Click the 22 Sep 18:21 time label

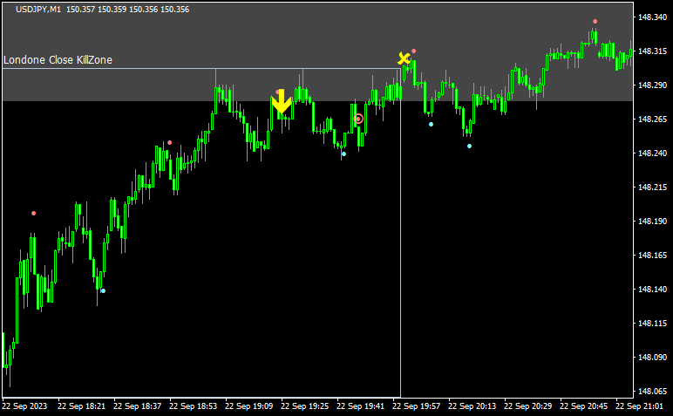click(x=82, y=406)
